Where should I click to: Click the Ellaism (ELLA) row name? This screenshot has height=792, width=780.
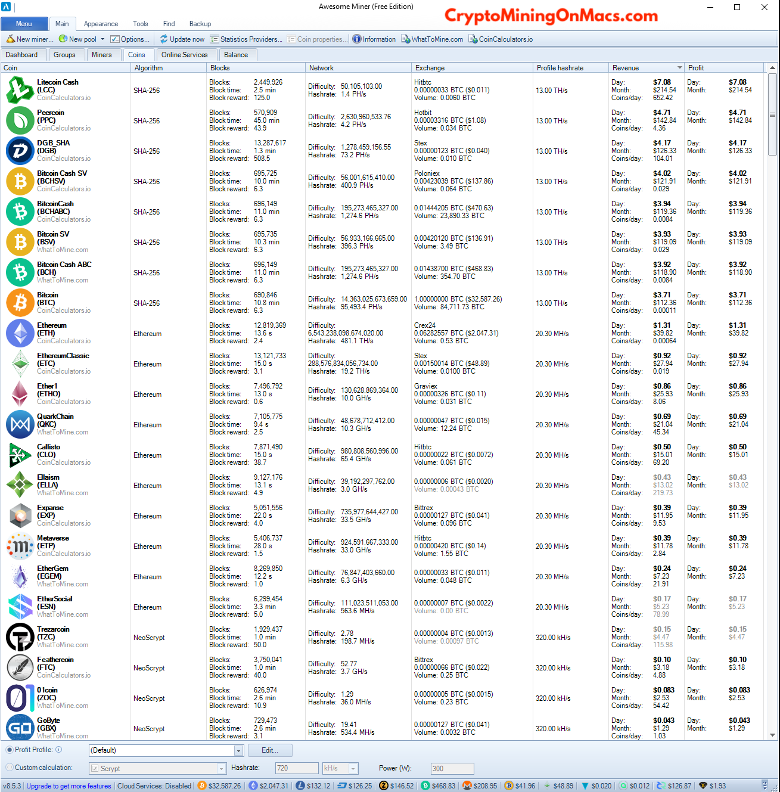coord(48,481)
